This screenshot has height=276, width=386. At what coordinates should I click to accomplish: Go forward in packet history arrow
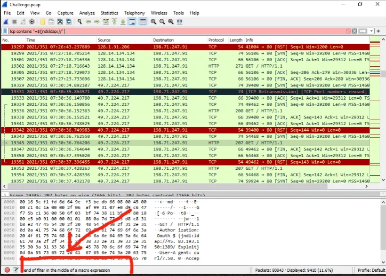click(x=97, y=22)
